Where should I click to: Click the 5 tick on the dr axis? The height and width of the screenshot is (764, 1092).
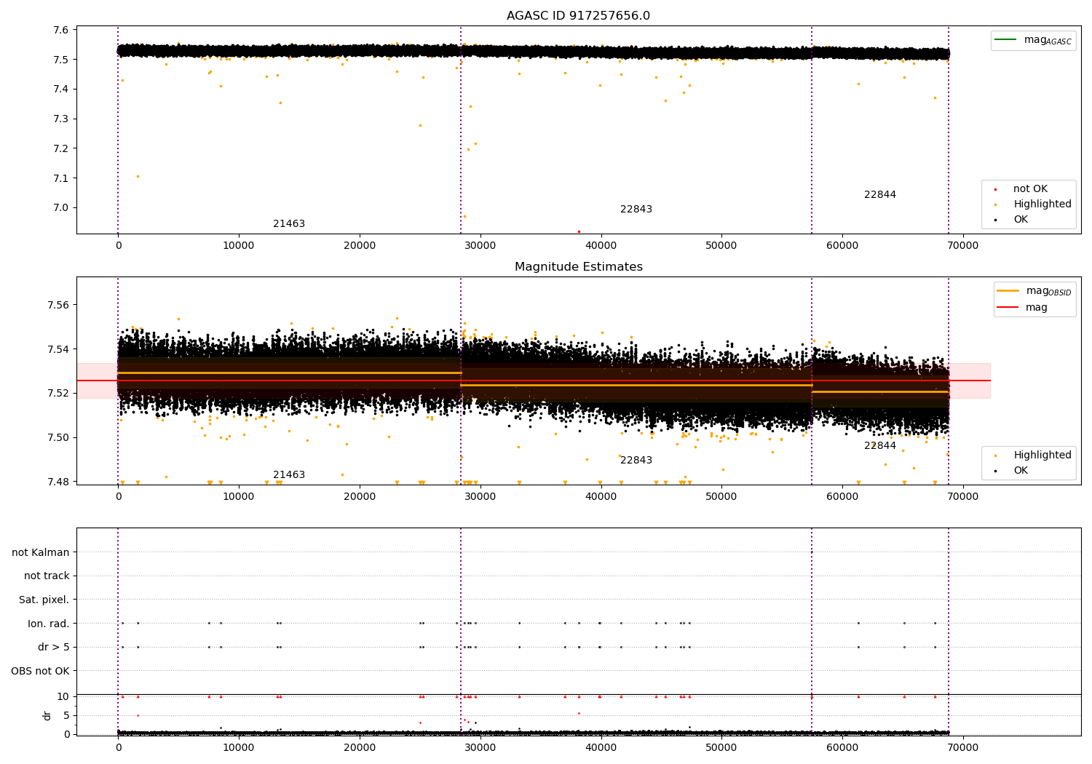pos(66,716)
